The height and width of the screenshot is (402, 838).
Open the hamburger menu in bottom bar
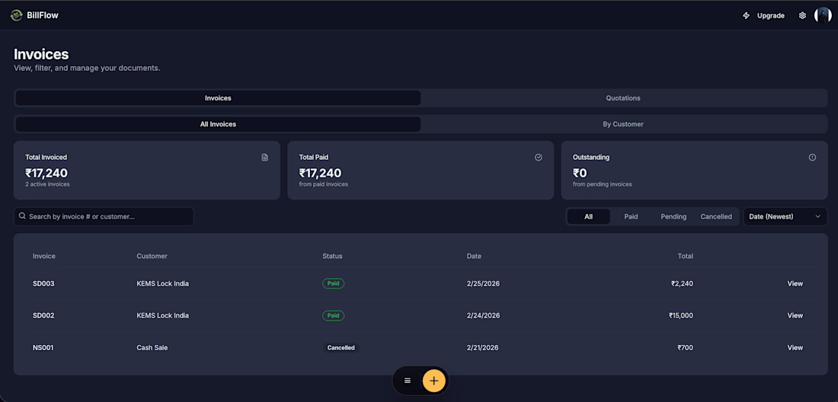[408, 381]
